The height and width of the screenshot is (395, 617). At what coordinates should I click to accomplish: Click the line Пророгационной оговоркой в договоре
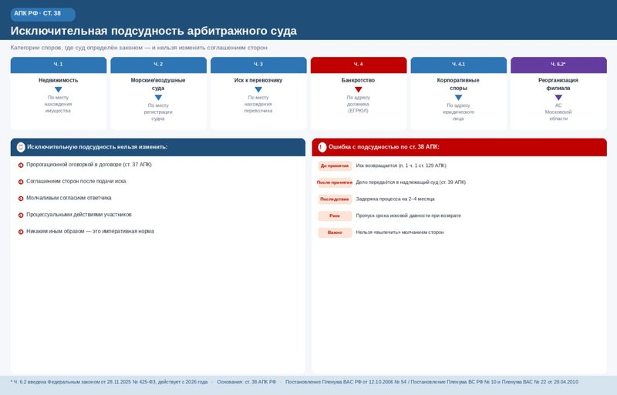coord(89,165)
